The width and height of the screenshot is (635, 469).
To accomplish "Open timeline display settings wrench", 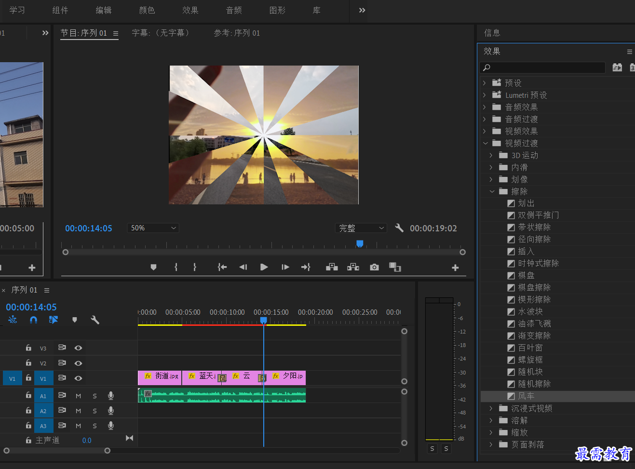I will [x=95, y=320].
